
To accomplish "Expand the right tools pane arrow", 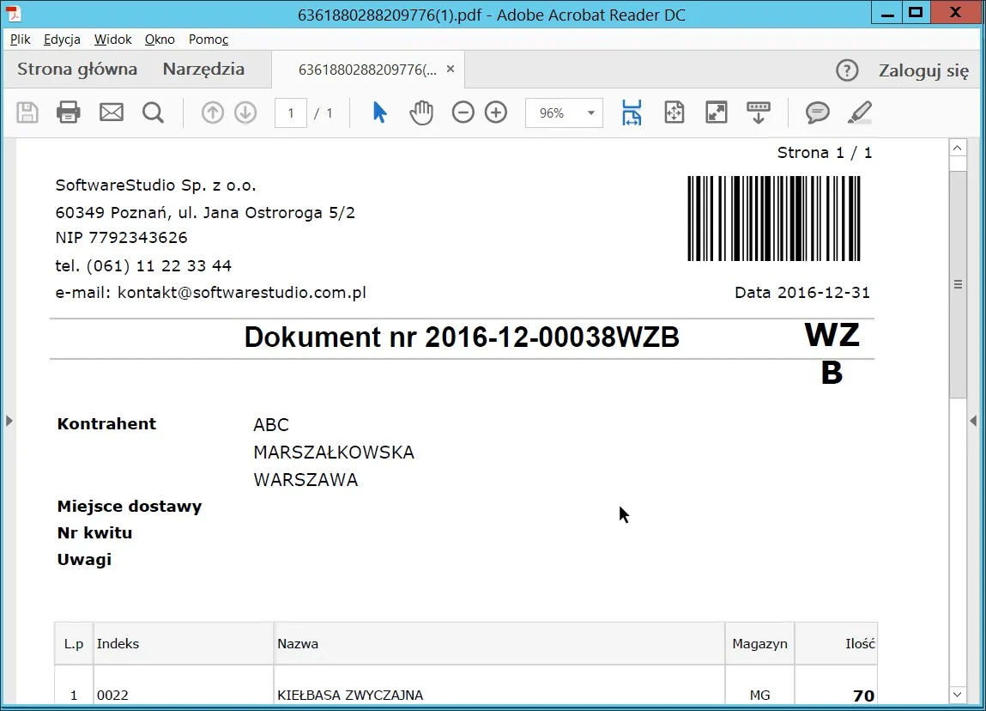I will click(x=973, y=420).
